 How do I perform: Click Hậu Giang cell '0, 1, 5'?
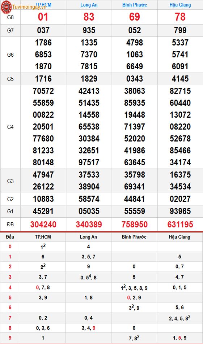point(179,288)
